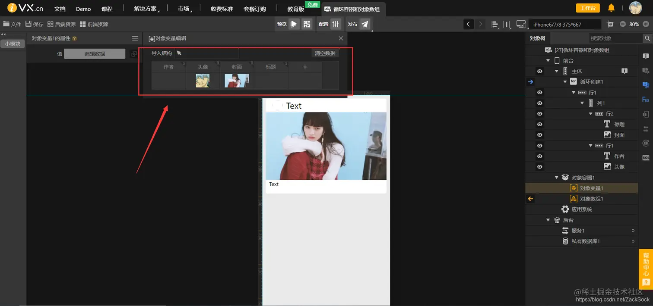Image resolution: width=653 pixels, height=306 pixels.
Task: Click the device preview icon beside iPhone6/7/8
Action: [x=520, y=24]
